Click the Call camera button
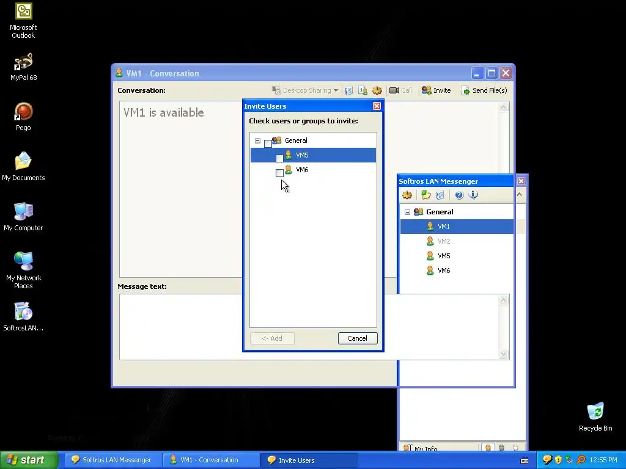Viewport: 626px width, 469px height. coord(400,90)
